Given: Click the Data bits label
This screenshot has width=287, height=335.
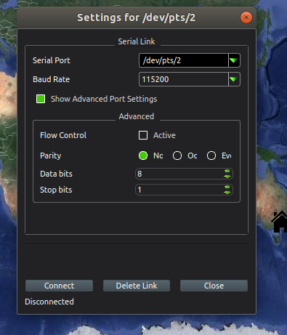Looking at the screenshot, I should click(56, 174).
